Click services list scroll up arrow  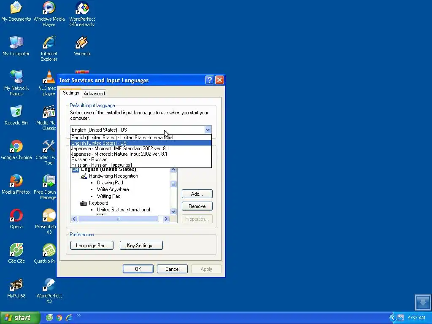[173, 170]
